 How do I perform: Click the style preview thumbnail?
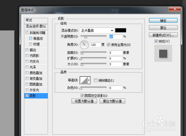163,54
